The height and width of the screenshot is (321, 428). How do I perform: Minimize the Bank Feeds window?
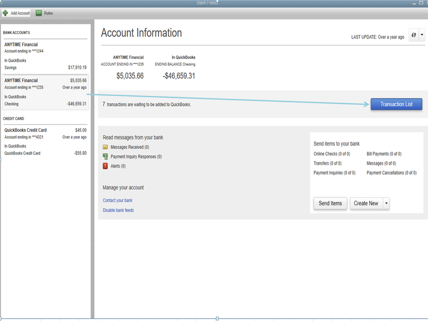click(x=414, y=3)
